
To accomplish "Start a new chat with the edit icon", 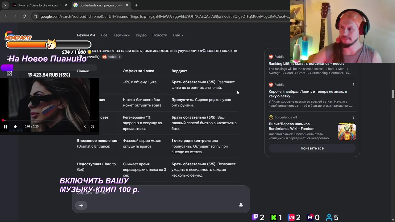I will [9, 74].
